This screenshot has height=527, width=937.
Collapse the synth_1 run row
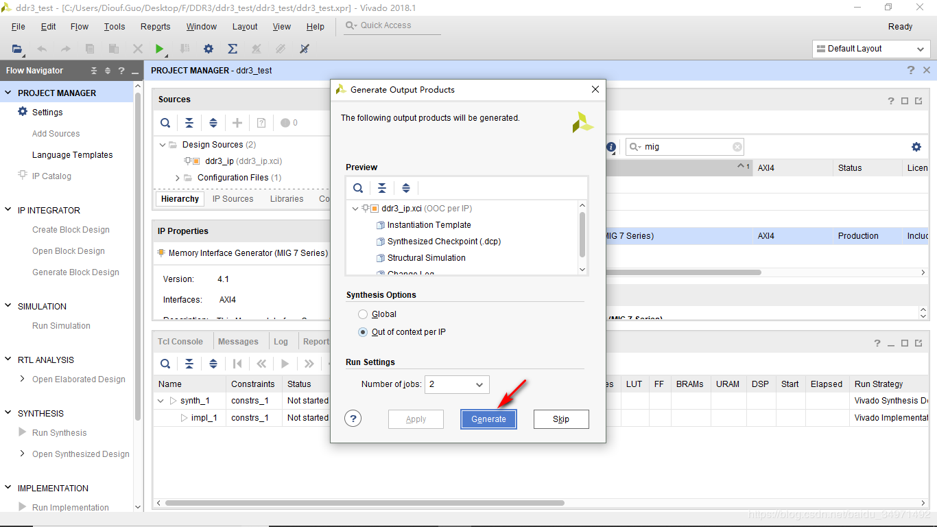pyautogui.click(x=161, y=401)
